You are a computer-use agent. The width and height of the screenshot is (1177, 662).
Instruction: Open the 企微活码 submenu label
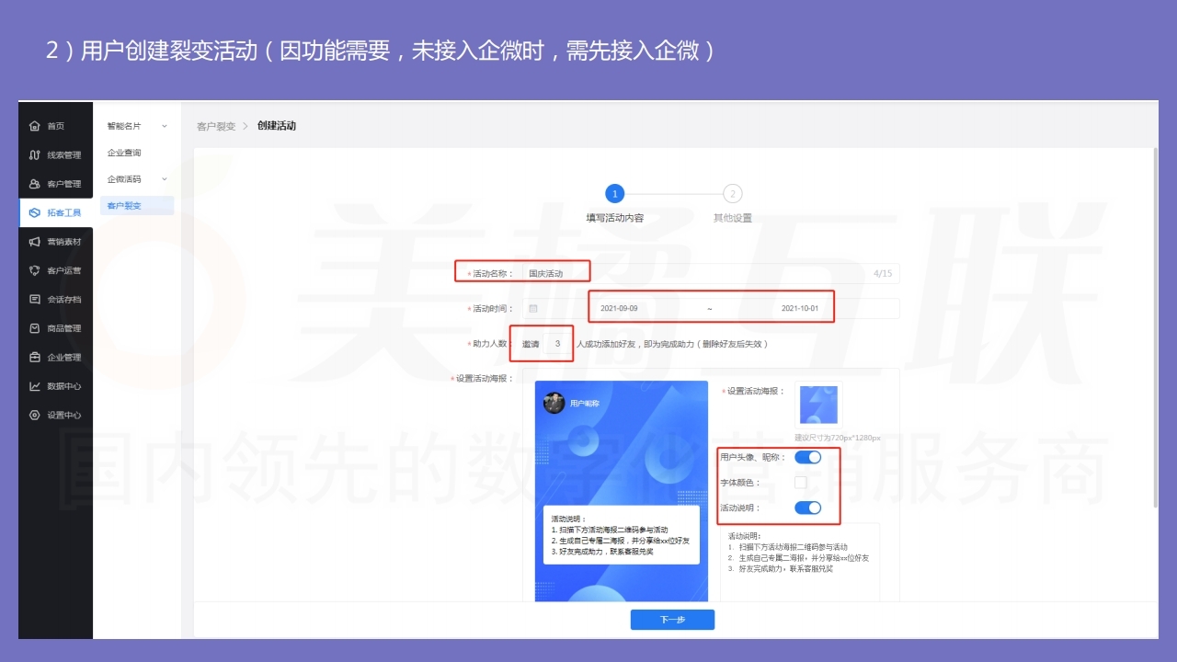point(124,178)
